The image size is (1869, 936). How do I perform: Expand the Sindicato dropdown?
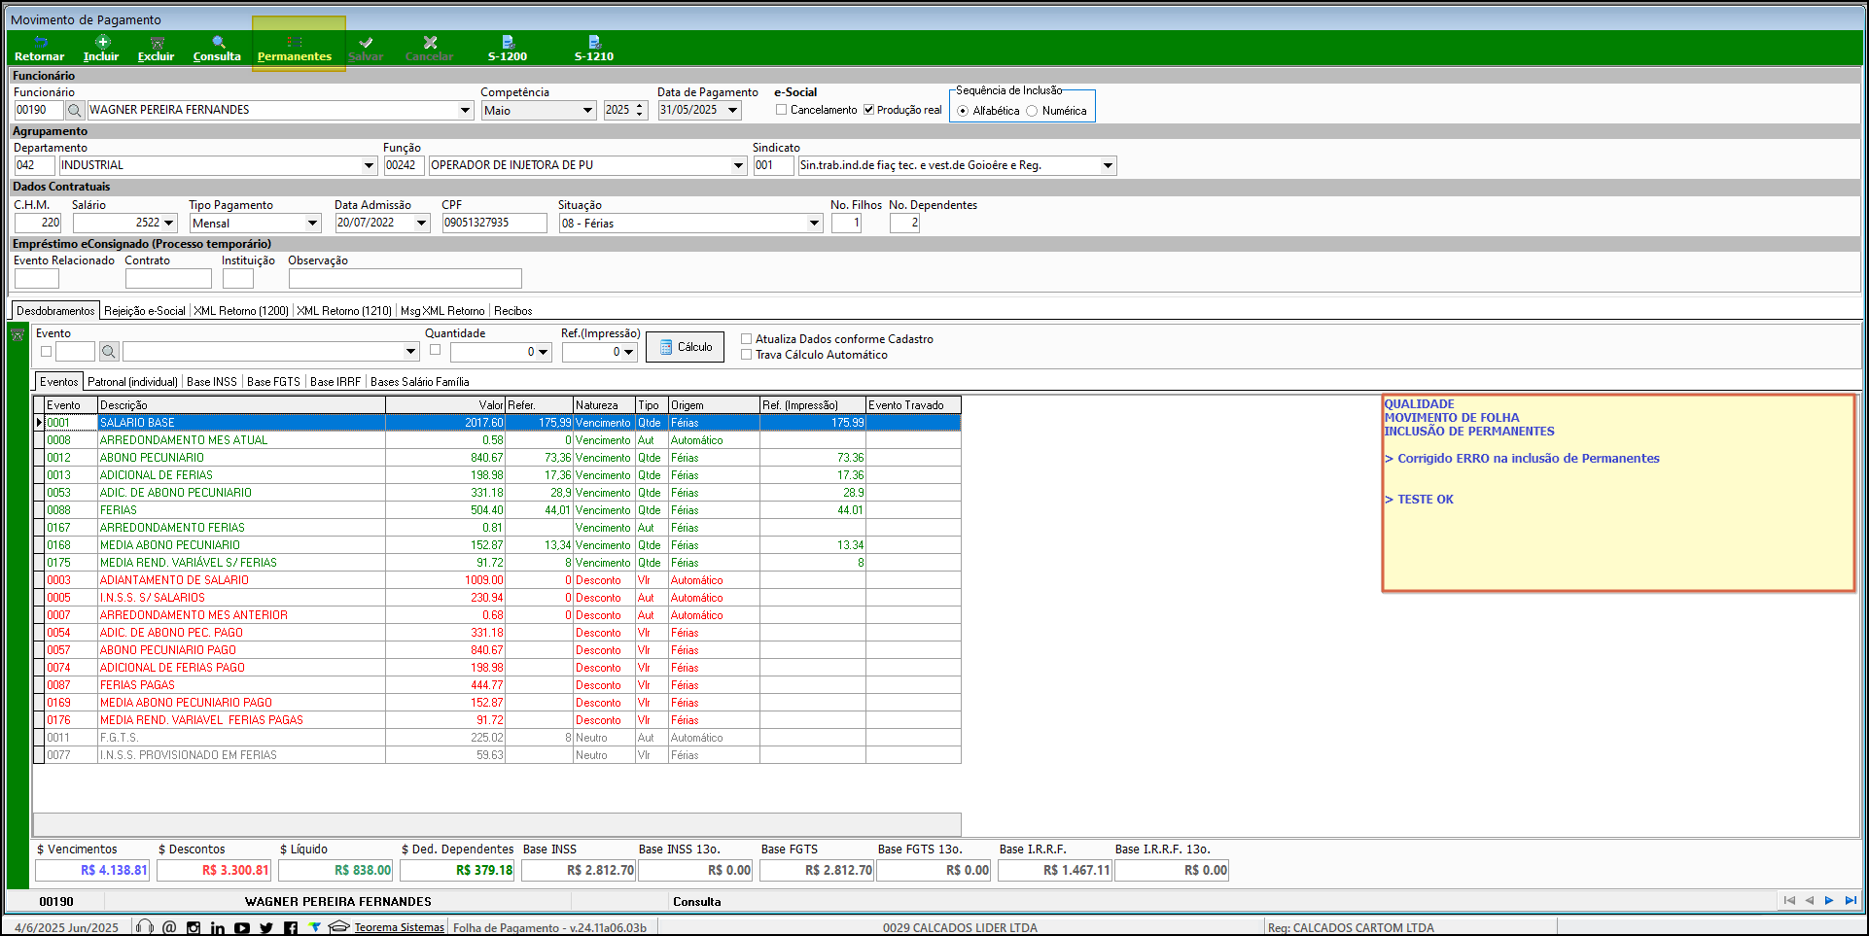pyautogui.click(x=1108, y=165)
